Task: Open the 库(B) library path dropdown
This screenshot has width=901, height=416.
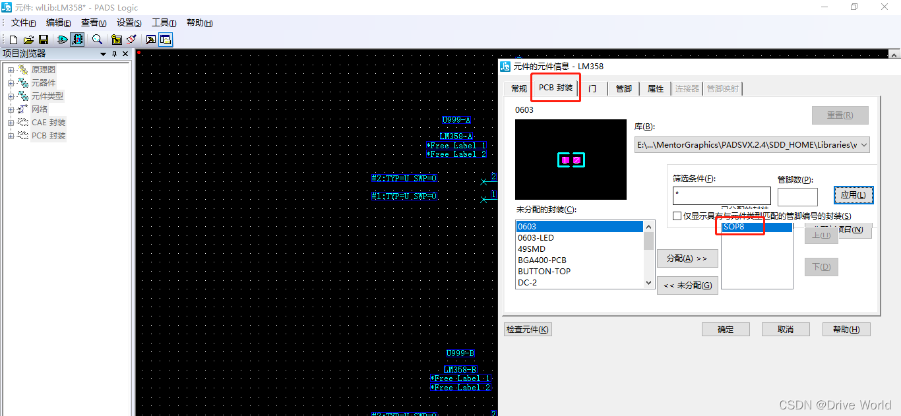Action: tap(752, 145)
